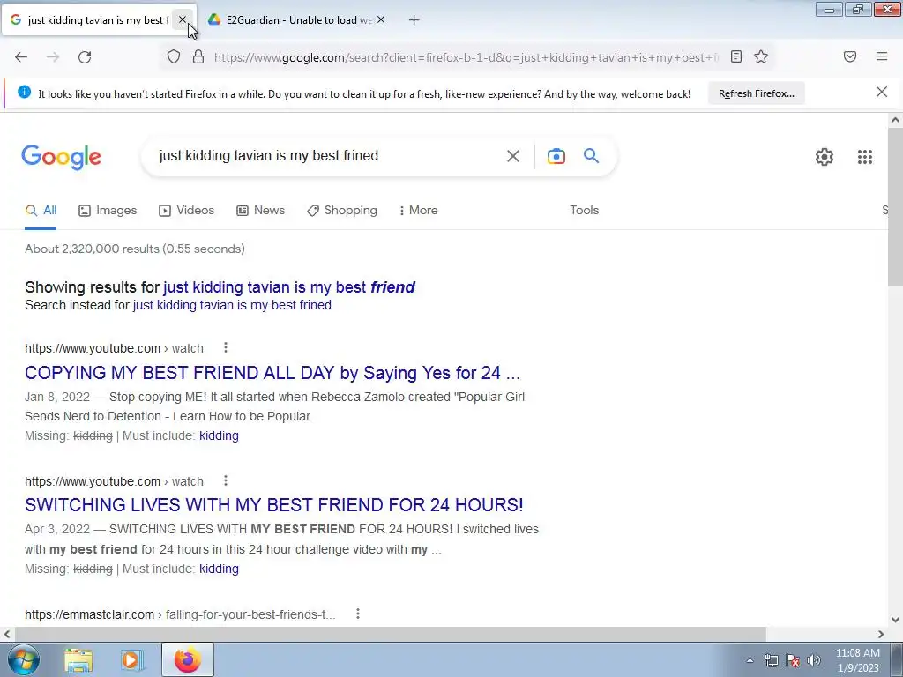Switch to Shopping results

coord(342,210)
